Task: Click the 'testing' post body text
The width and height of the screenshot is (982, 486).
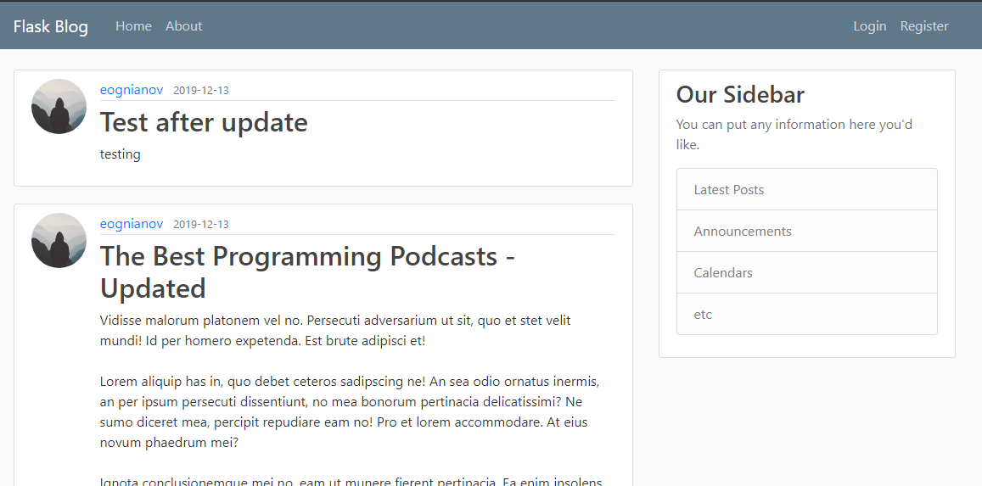Action: [x=120, y=154]
